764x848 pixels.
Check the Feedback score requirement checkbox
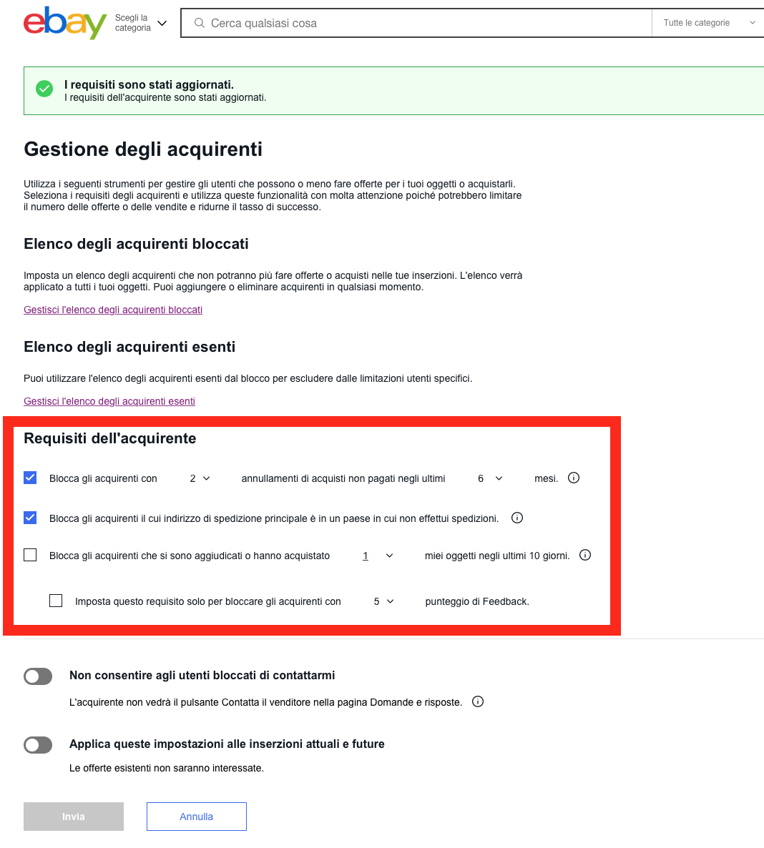56,601
